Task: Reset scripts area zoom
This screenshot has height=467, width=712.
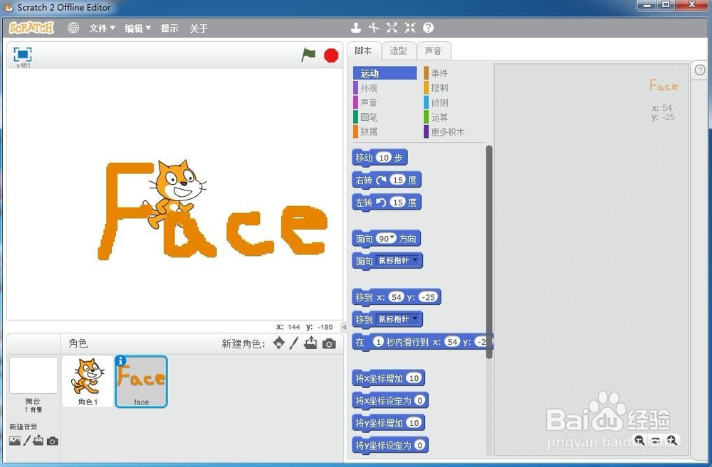Action: pos(656,440)
